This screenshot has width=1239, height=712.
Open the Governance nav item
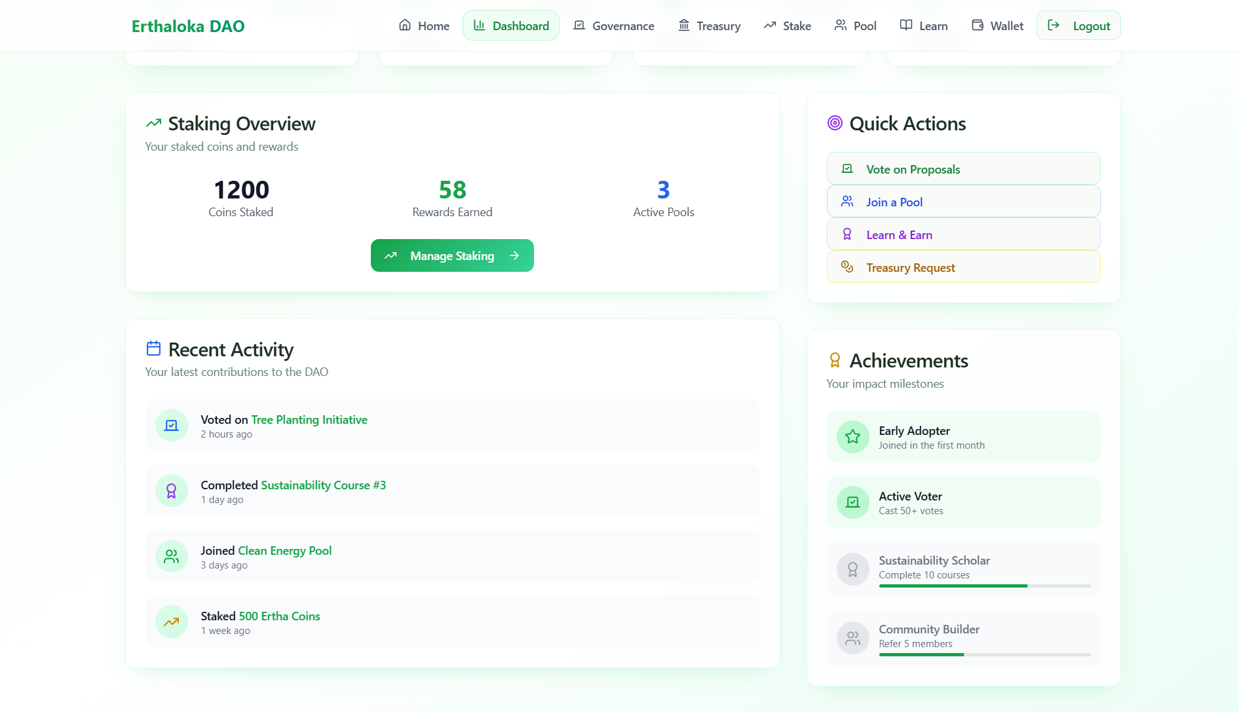point(613,26)
